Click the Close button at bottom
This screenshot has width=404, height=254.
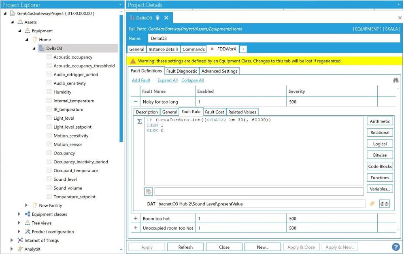[224, 247]
